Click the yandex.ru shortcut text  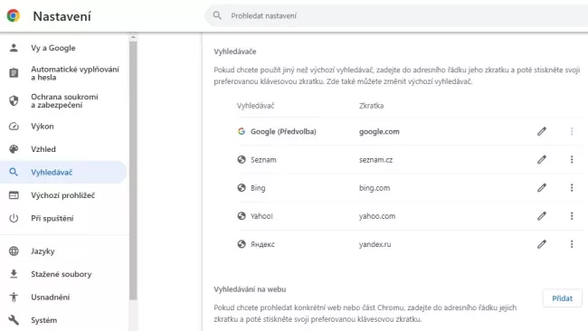[375, 244]
